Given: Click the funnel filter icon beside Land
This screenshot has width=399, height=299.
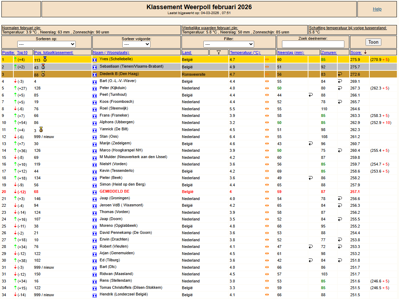Looking at the screenshot, I should pos(218,52).
